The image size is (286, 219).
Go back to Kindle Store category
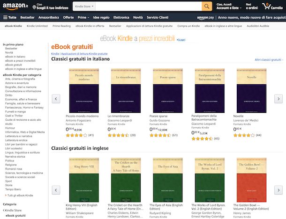coord(12,210)
